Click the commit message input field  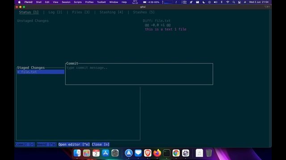[x=139, y=75]
